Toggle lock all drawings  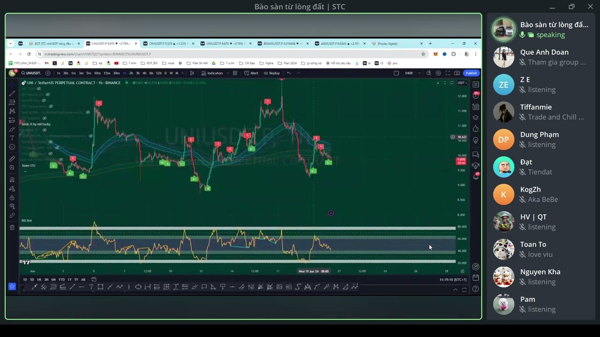click(x=12, y=198)
